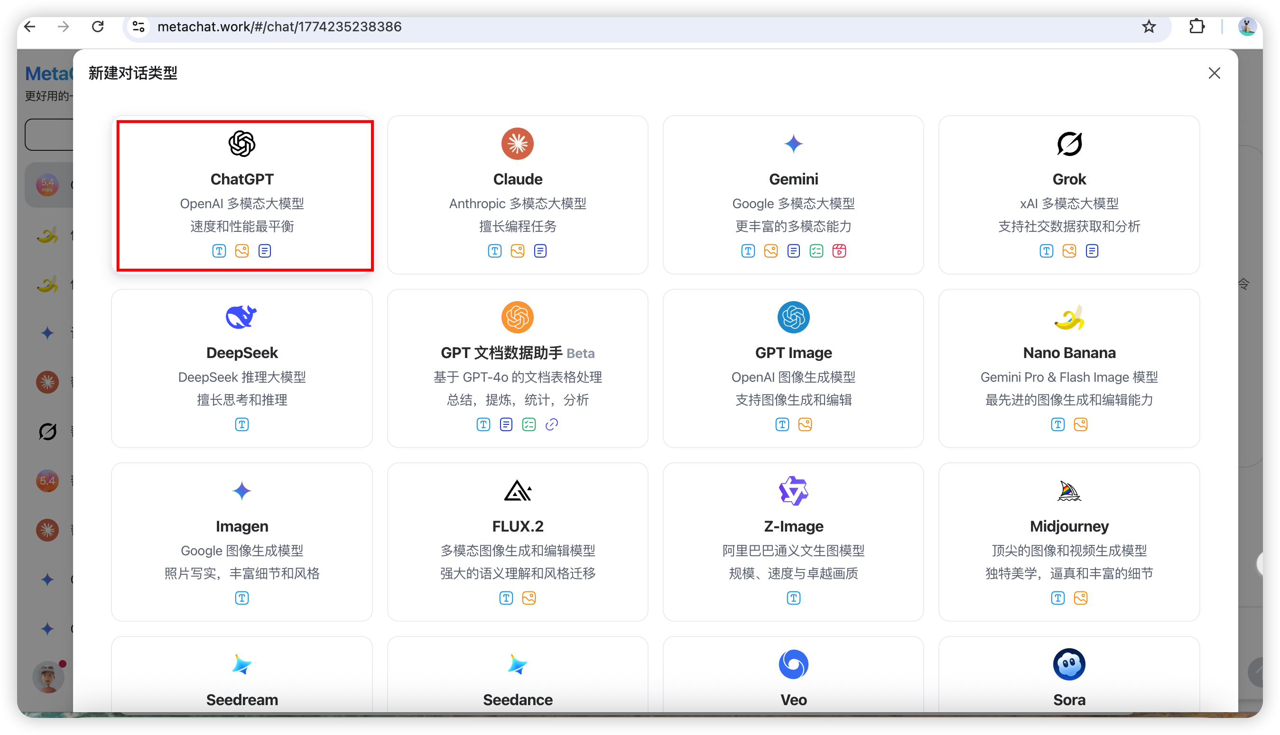
Task: Open a Grok conversation
Action: 1068,195
